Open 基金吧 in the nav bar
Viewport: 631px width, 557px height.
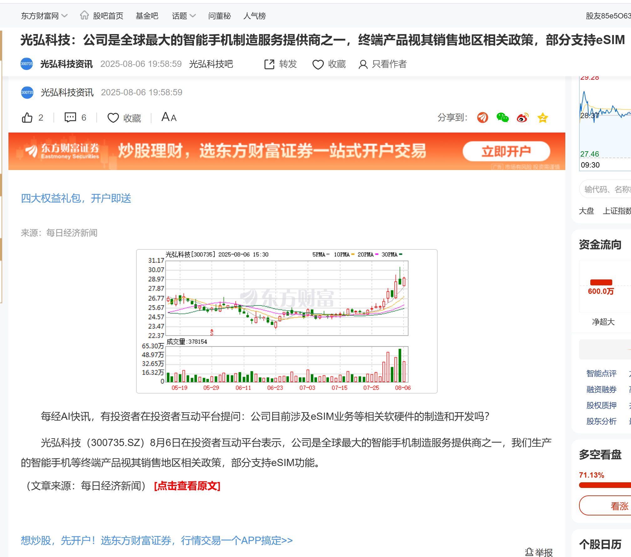[x=147, y=16]
